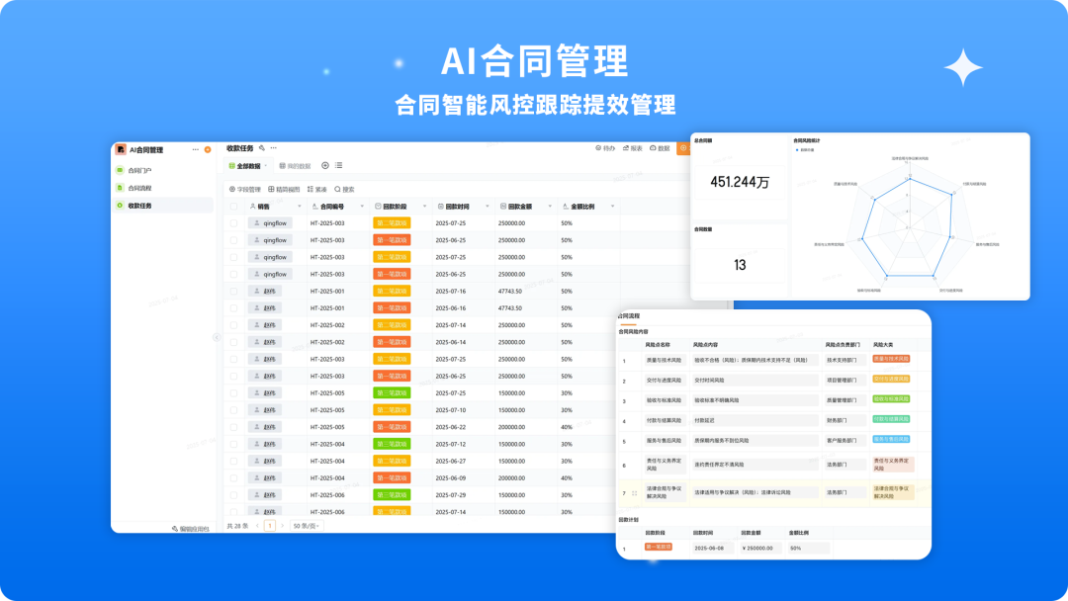Check the row HT-2025-004 dated 2025-07-12

(x=233, y=444)
